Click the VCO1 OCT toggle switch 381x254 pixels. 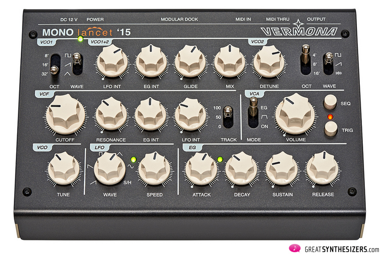click(x=55, y=65)
